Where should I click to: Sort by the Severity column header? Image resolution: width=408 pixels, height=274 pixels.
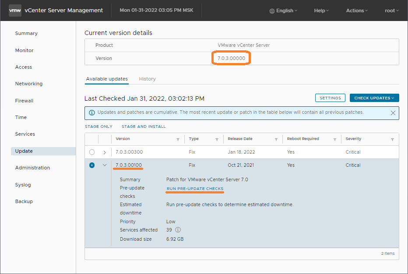[x=353, y=139]
